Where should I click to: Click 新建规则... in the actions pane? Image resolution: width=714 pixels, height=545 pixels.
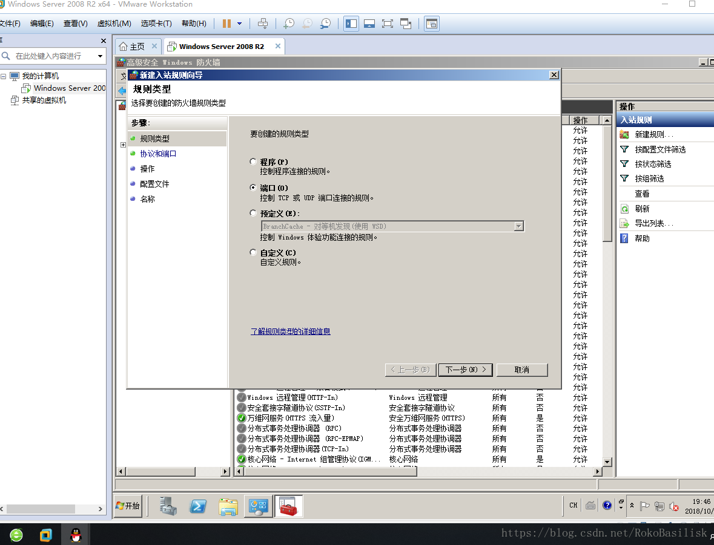654,135
